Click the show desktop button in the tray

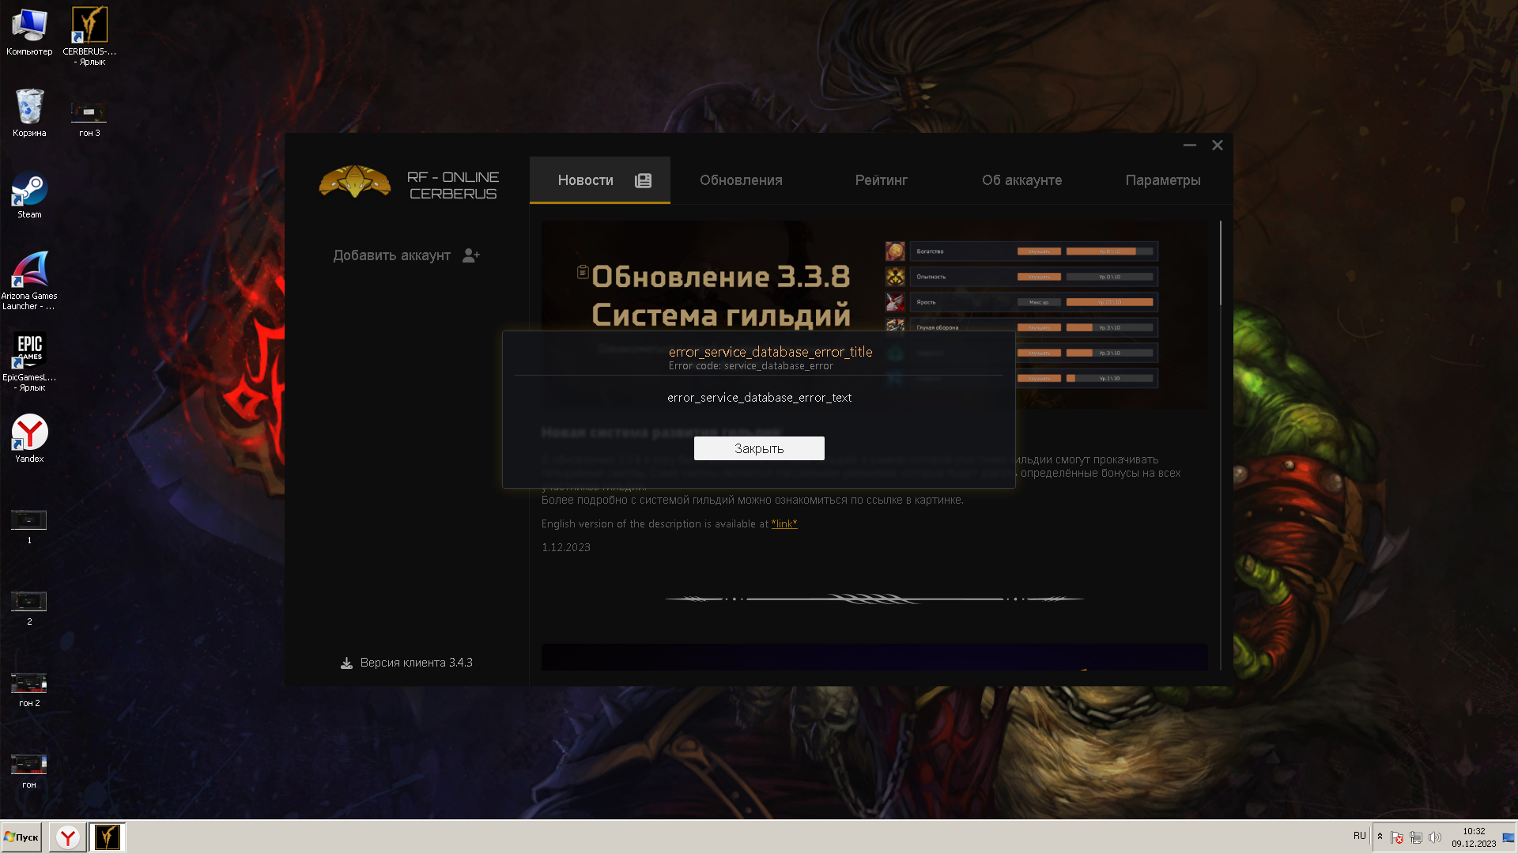pyautogui.click(x=1509, y=837)
